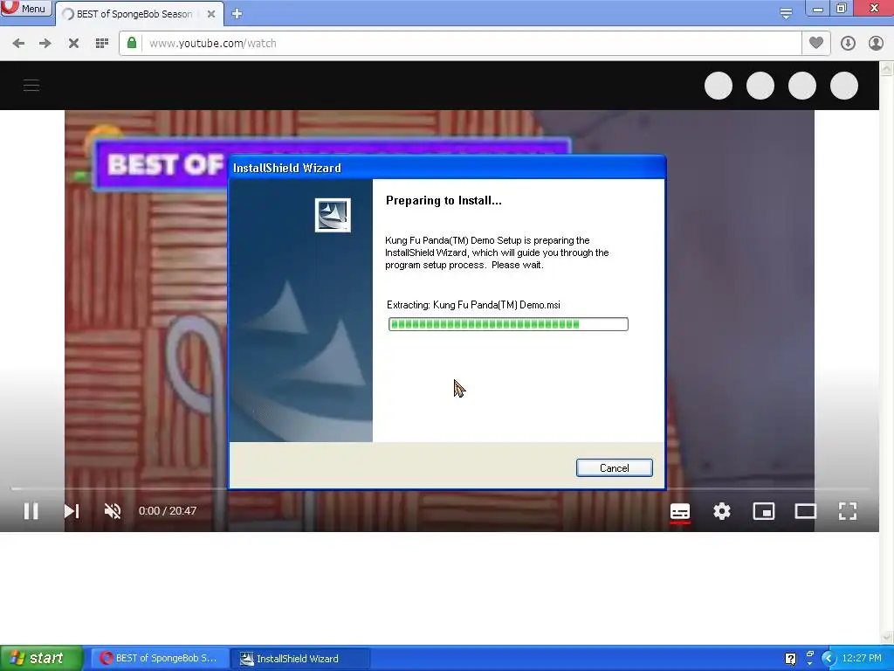
Task: Click the 12:27 PM clock
Action: [862, 658]
